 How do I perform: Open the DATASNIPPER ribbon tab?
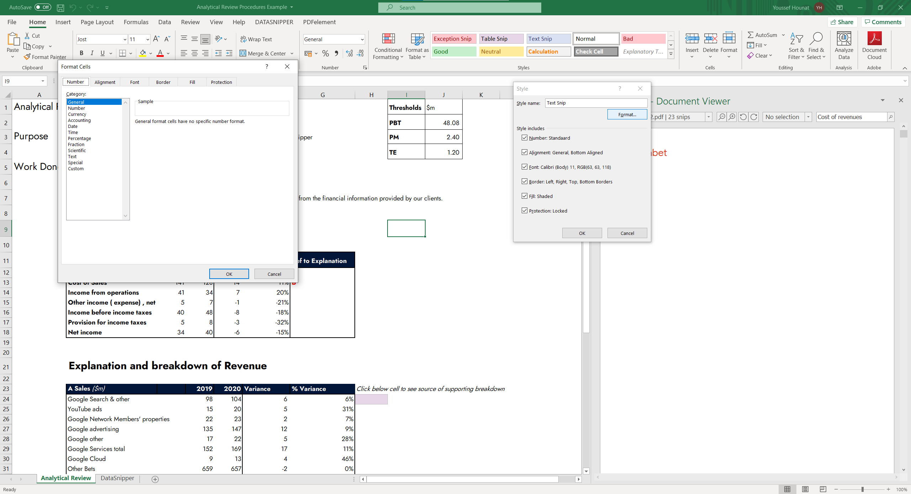(x=274, y=22)
